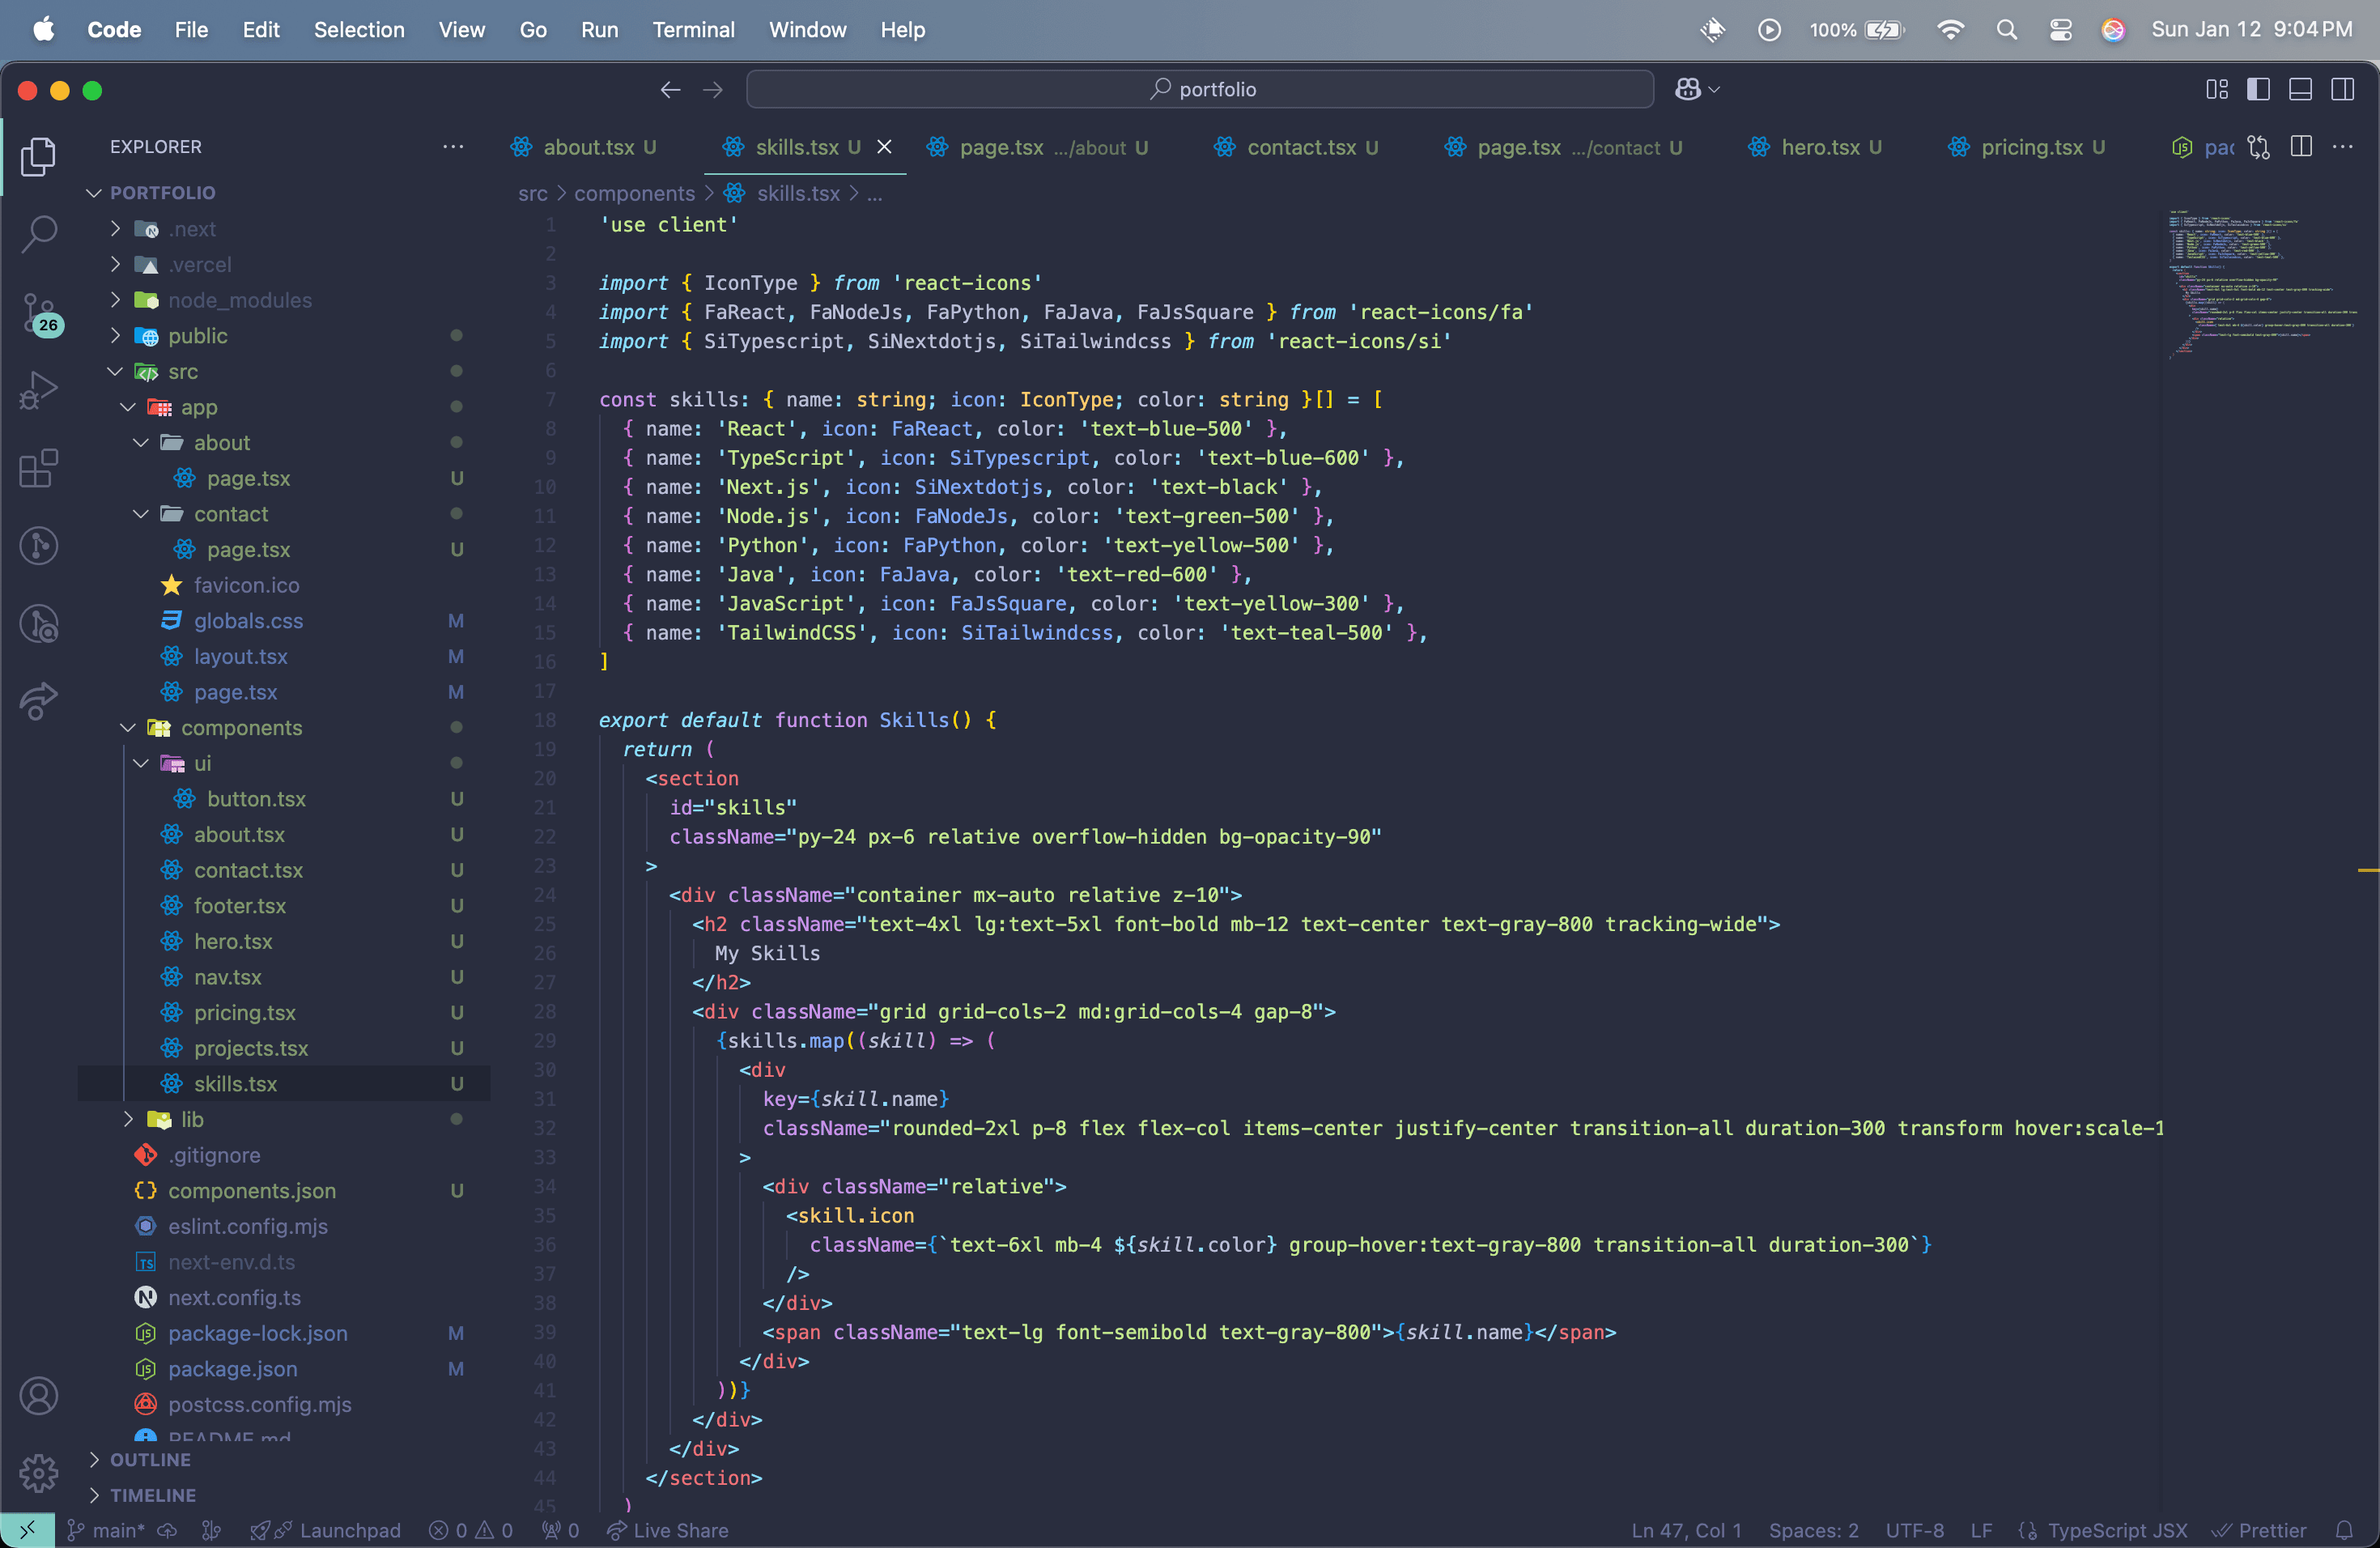Click Live Share in the status bar
Screen dimensions: 2380x1548
tap(668, 1530)
